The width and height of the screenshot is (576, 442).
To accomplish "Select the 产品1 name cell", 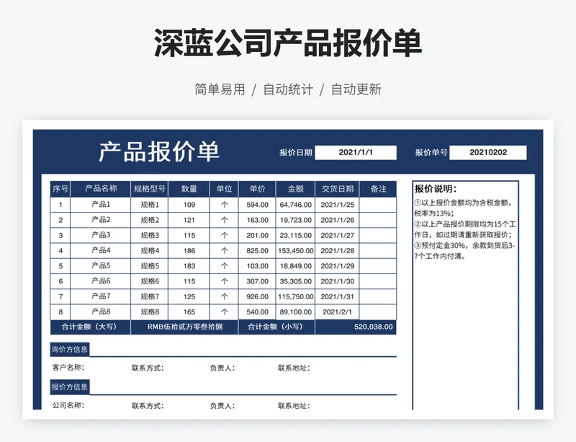I will (x=100, y=205).
